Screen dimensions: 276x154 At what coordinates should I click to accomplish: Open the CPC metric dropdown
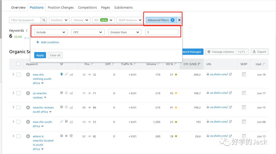tap(88, 32)
